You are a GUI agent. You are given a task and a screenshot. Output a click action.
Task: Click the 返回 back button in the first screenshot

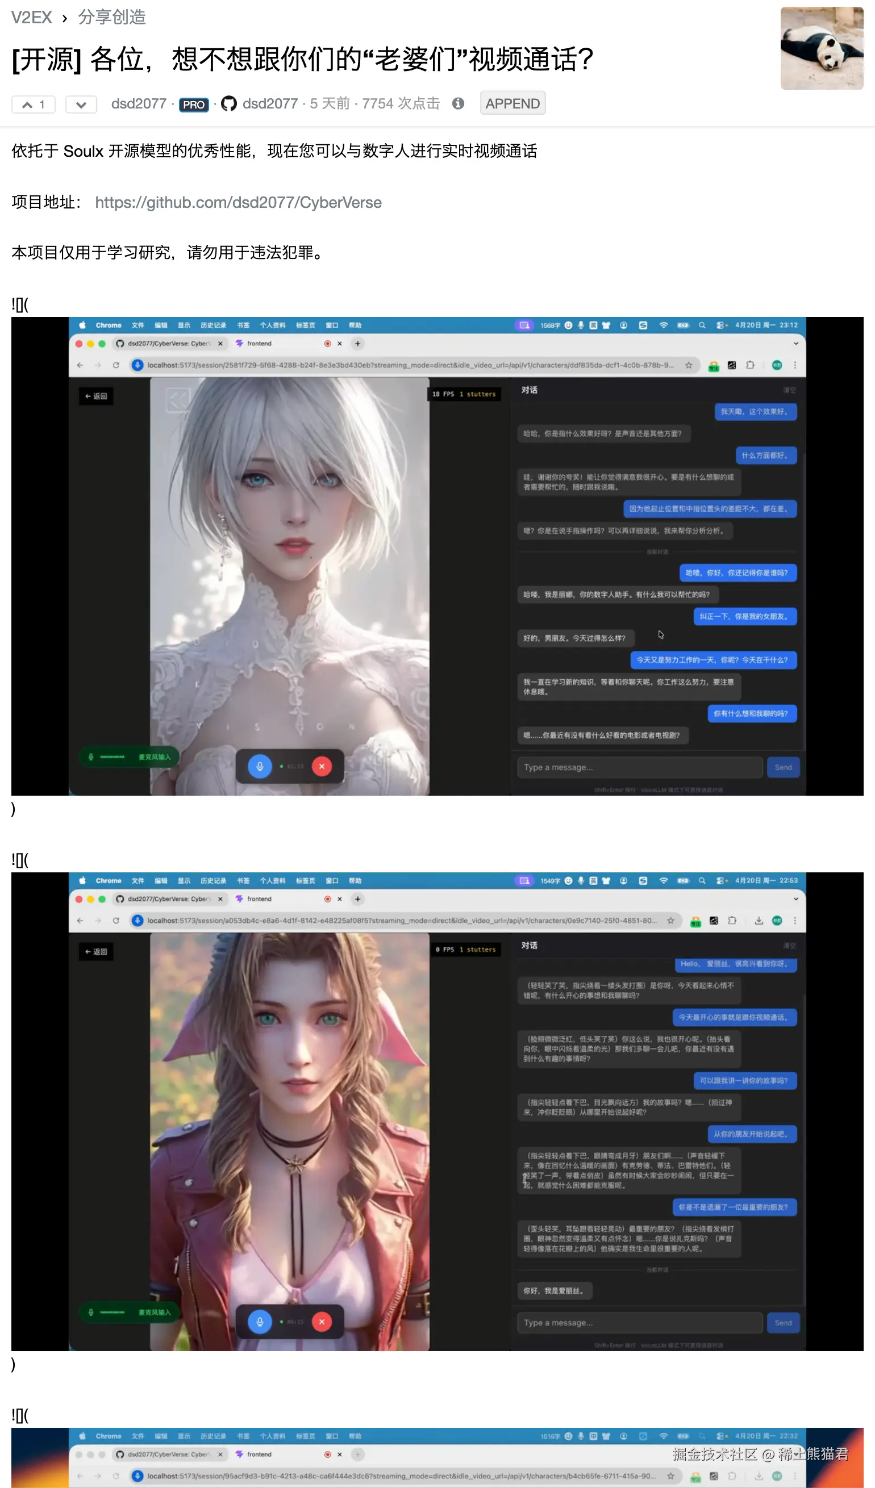95,396
